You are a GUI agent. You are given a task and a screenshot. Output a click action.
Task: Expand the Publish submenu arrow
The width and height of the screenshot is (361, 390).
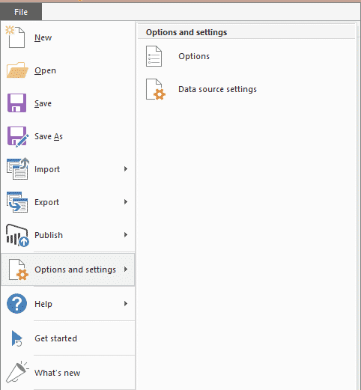pos(126,235)
